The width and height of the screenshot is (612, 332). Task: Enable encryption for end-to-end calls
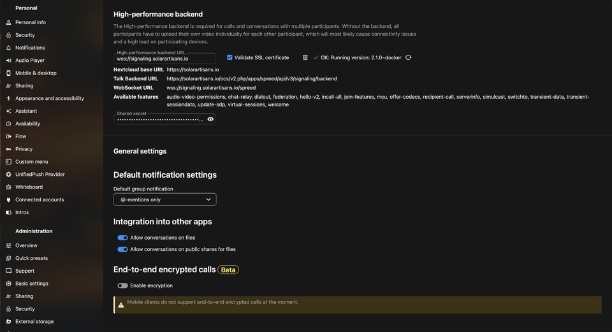(x=122, y=285)
